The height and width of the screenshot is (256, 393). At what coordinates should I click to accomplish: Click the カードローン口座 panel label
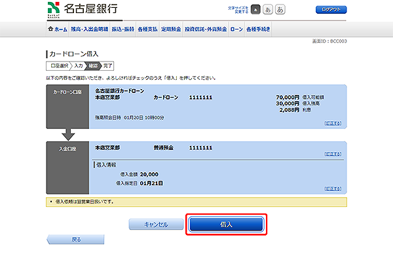point(67,92)
